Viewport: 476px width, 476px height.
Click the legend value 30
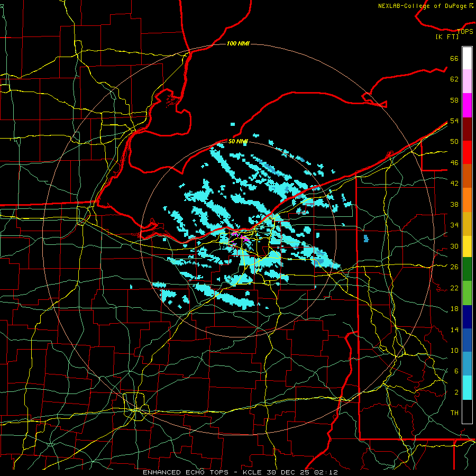pos(454,246)
